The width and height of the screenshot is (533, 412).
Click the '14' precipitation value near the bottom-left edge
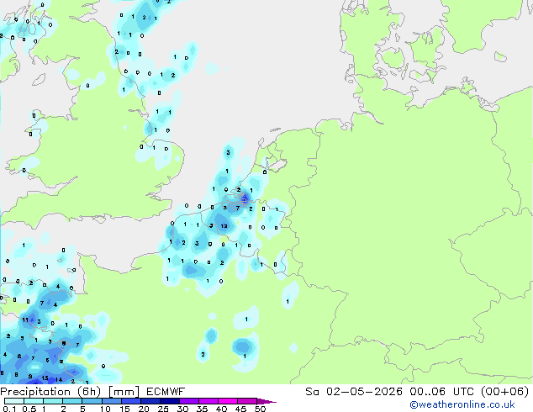[59, 380]
